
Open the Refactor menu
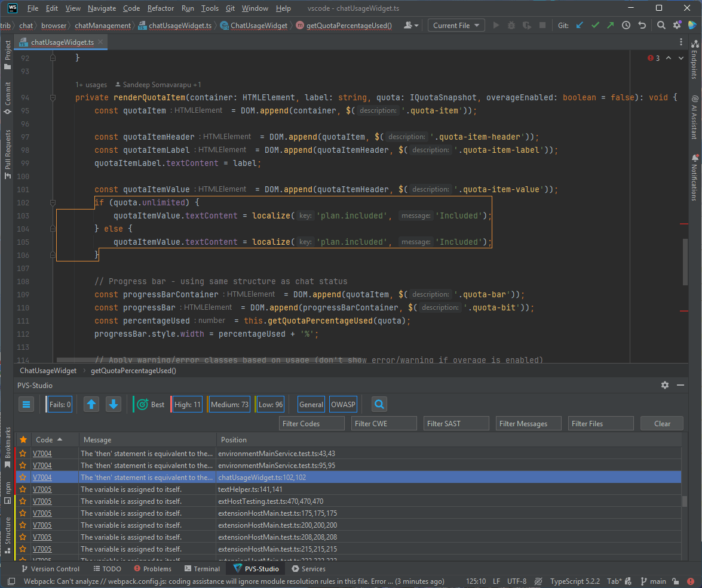[160, 8]
